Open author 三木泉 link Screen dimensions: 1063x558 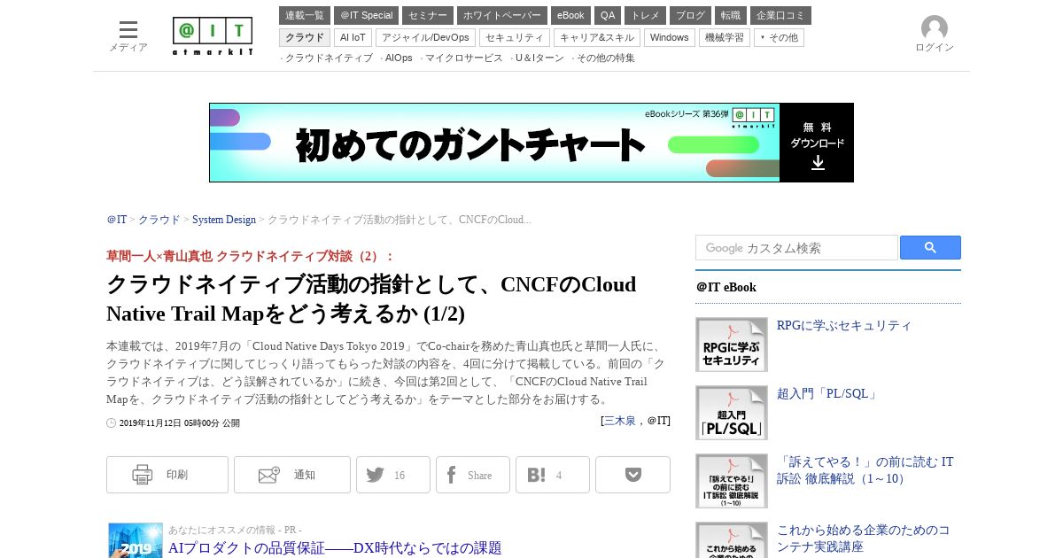click(620, 421)
